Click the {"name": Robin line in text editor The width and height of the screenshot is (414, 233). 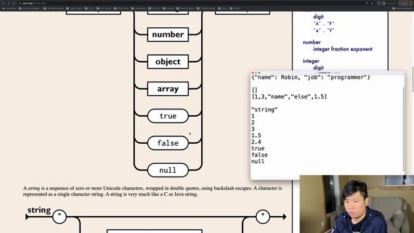pyautogui.click(x=310, y=78)
